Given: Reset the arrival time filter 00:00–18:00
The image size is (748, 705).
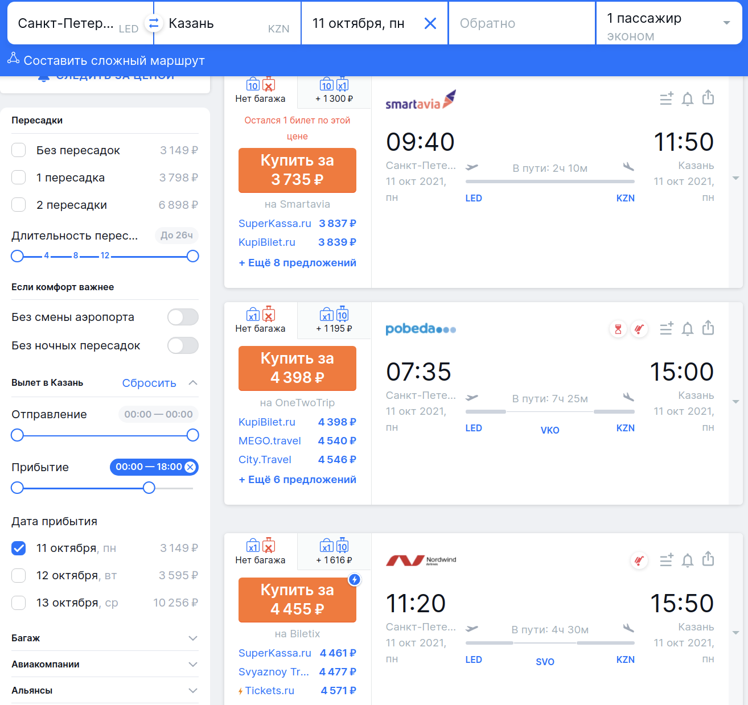Looking at the screenshot, I should click(x=191, y=467).
